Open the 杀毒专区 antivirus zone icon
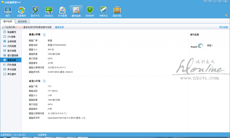 click(x=103, y=11)
